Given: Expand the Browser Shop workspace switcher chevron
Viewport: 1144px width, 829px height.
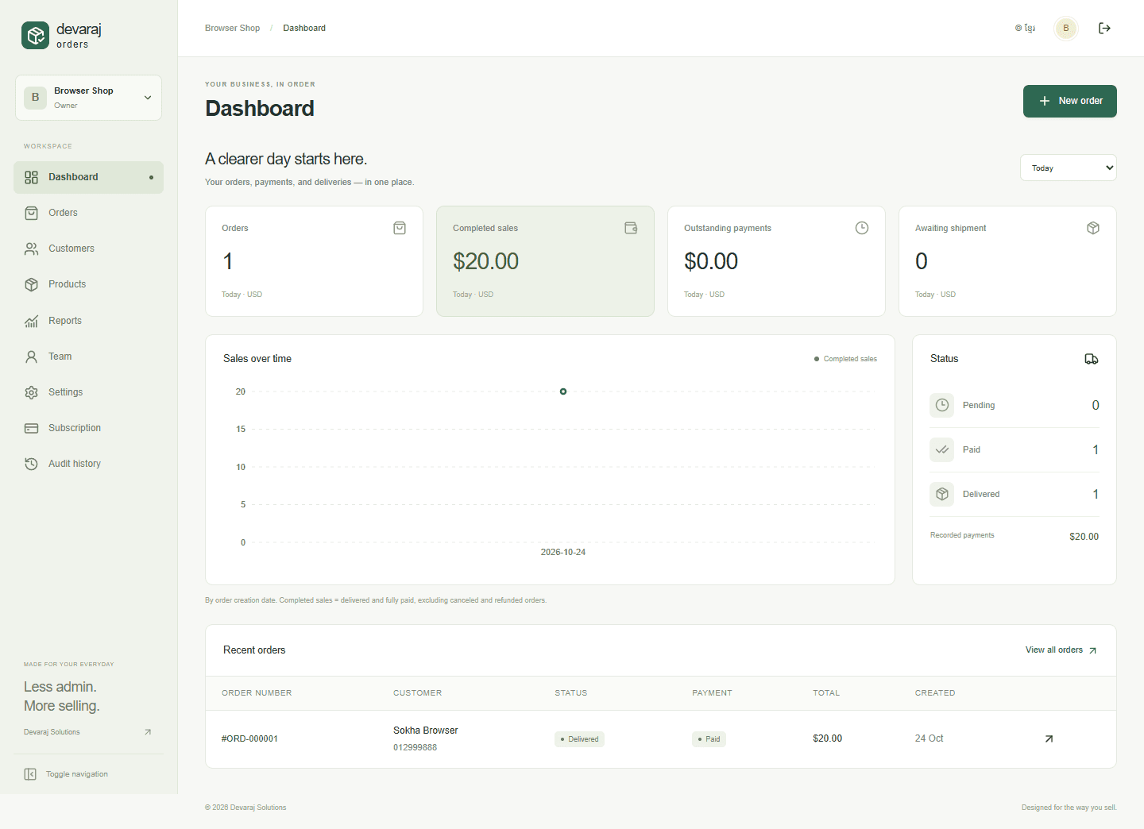Looking at the screenshot, I should (x=148, y=98).
